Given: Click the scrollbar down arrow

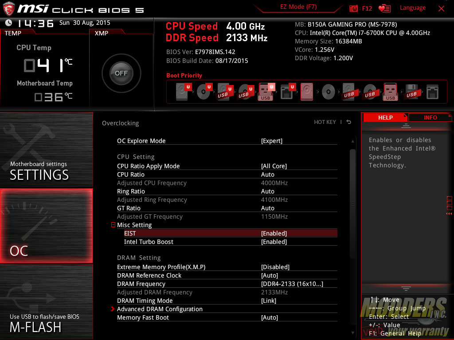Looking at the screenshot, I should [352, 333].
